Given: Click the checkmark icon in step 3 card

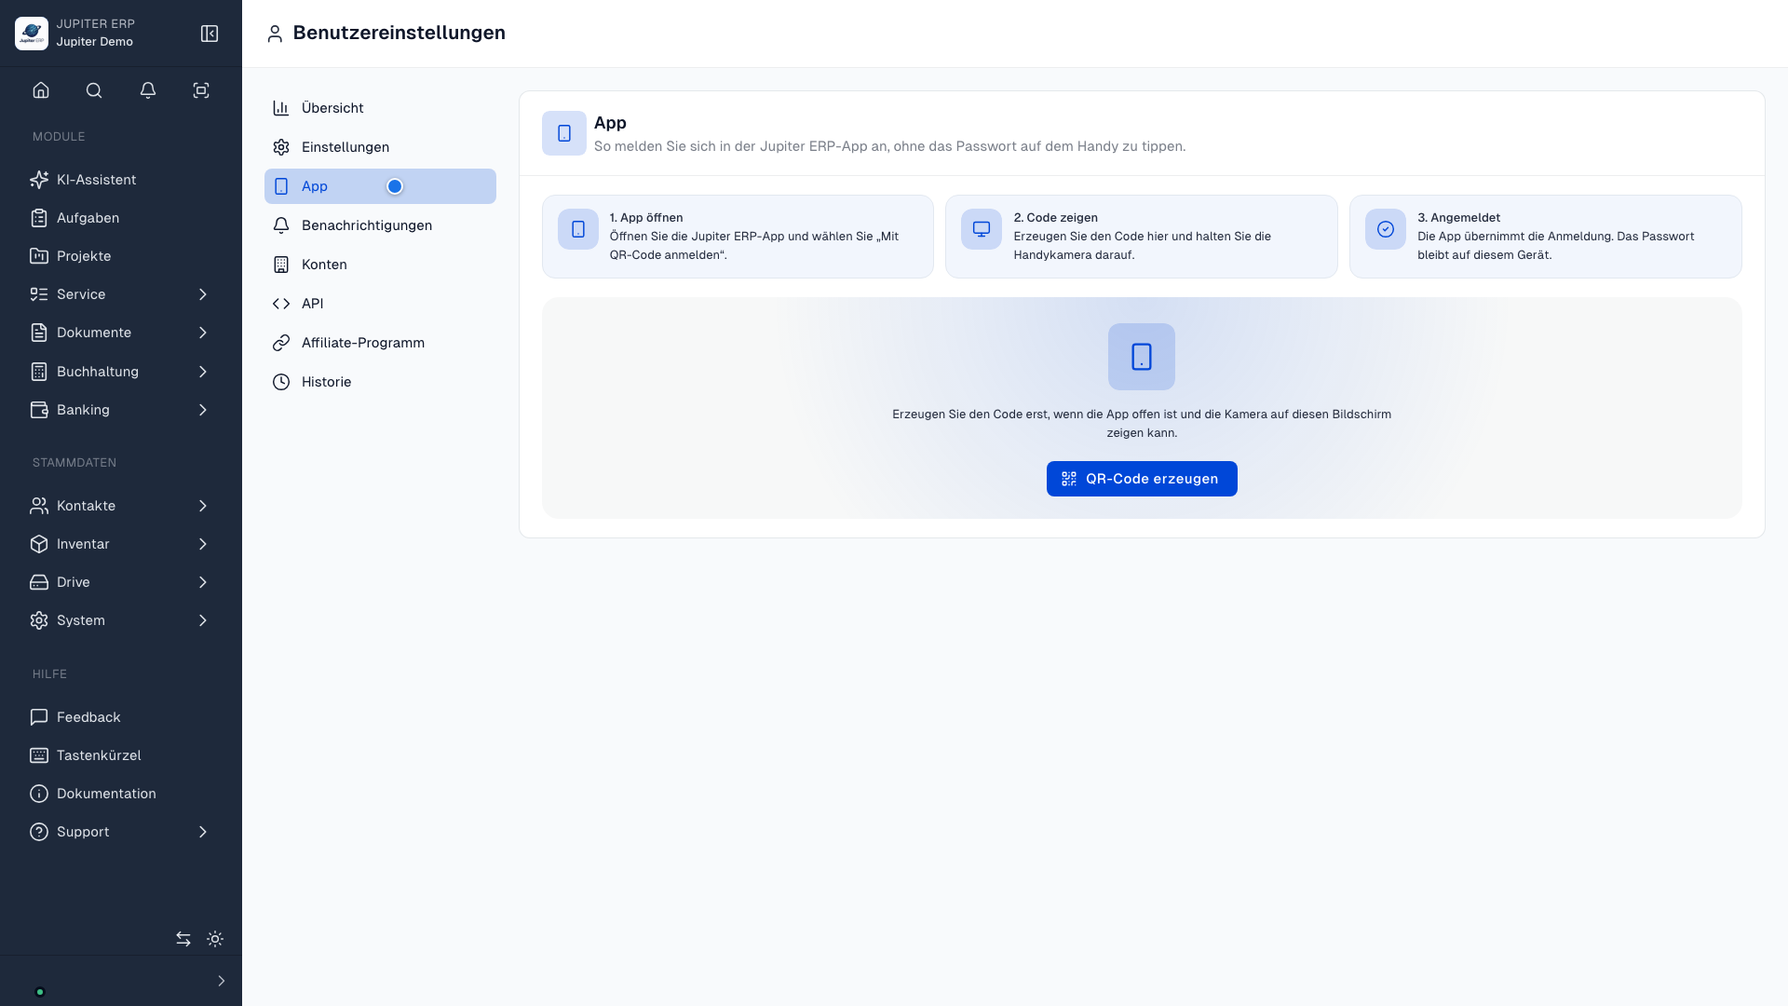Looking at the screenshot, I should pos(1386,229).
